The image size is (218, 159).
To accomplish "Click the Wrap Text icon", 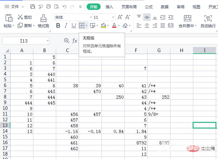I will pyautogui.click(x=208, y=18).
